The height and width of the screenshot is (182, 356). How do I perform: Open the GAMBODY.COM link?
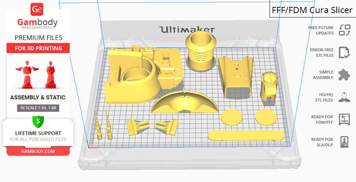38,151
